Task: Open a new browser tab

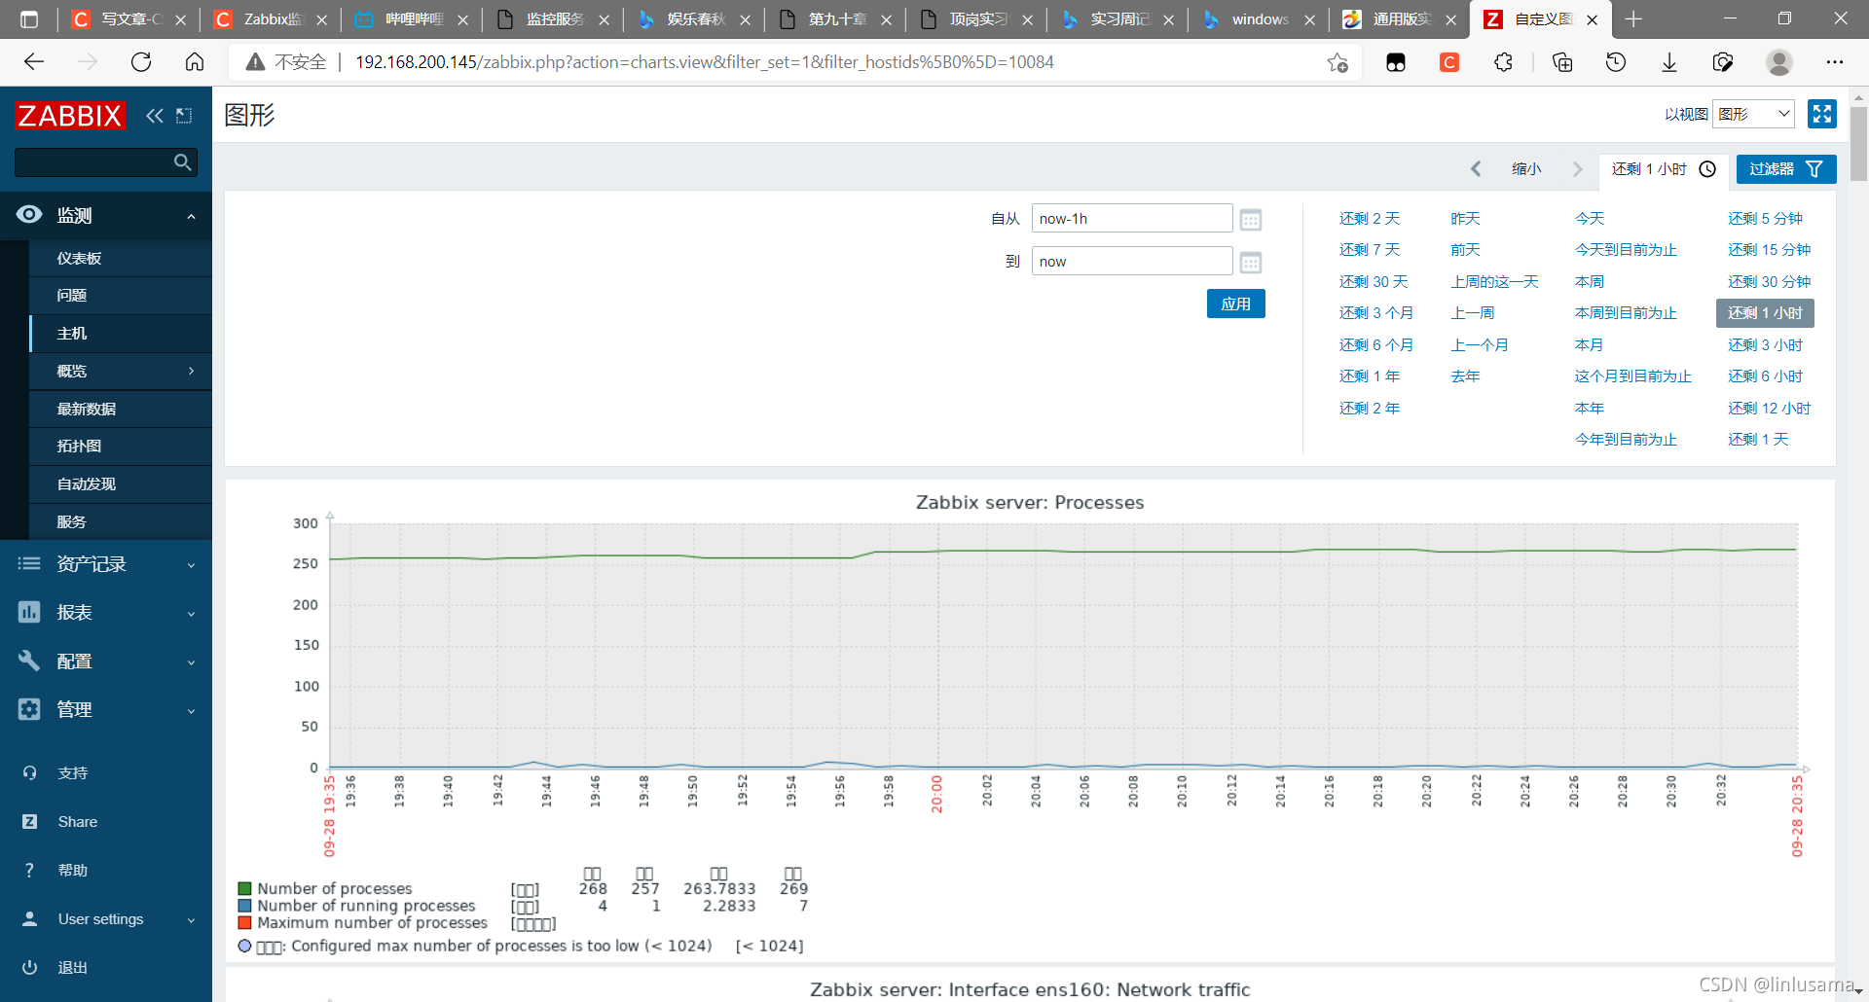Action: pos(1633,19)
